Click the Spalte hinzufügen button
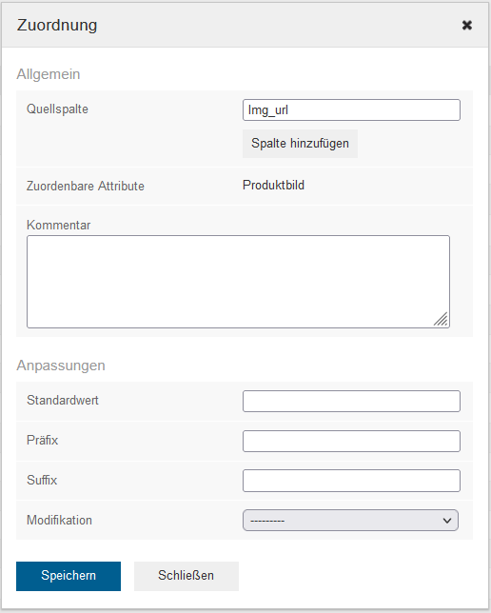 pyautogui.click(x=300, y=144)
